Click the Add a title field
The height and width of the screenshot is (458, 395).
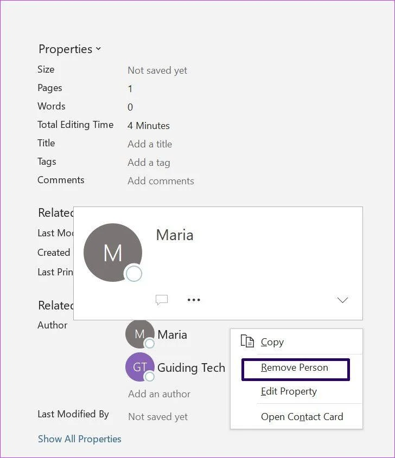point(150,144)
